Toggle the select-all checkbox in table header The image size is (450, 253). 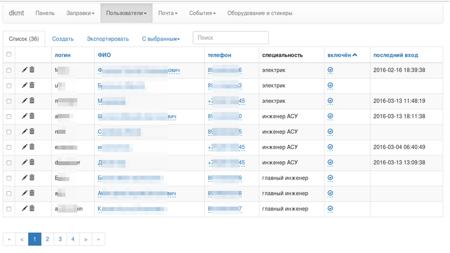point(8,54)
